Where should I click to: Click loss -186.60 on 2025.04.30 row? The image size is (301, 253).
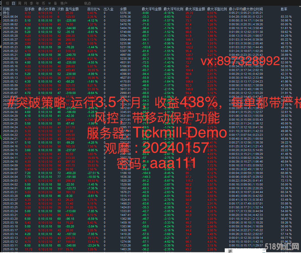(x=71, y=112)
